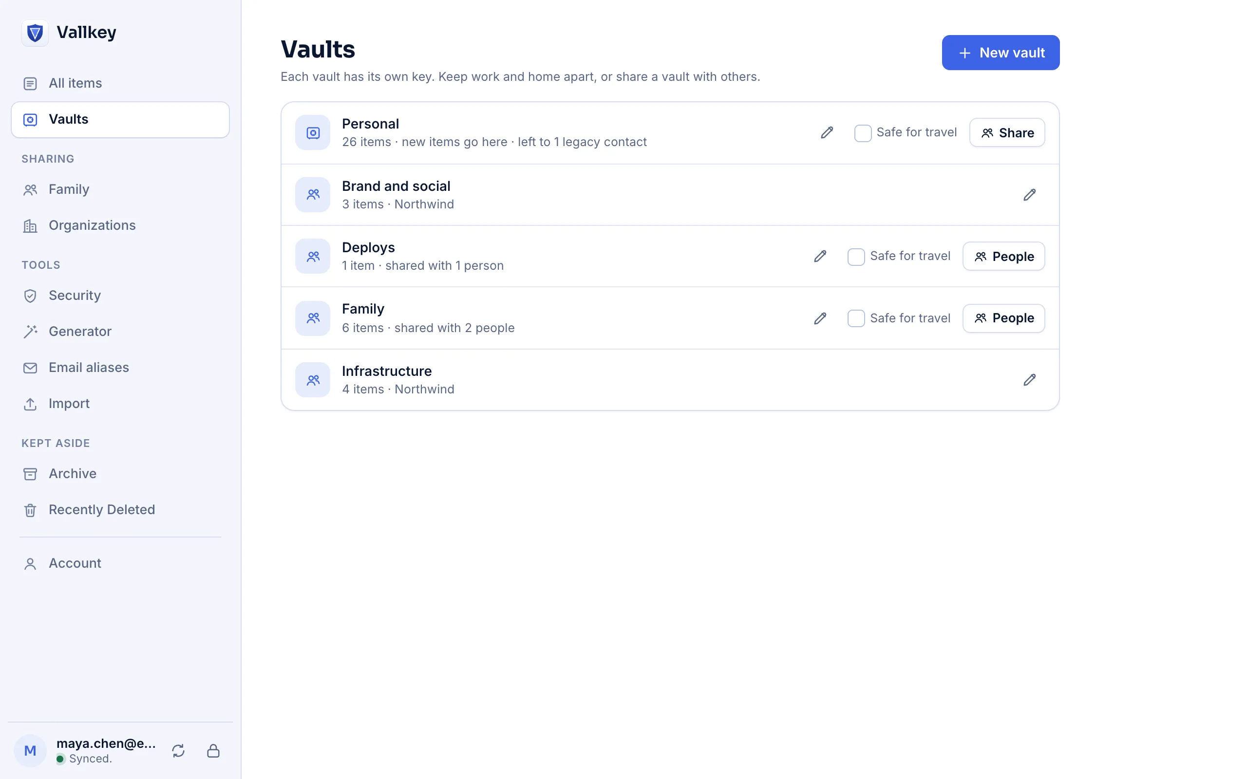The width and height of the screenshot is (1247, 779).
Task: Open People for the Deploys vault
Action: (x=1003, y=257)
